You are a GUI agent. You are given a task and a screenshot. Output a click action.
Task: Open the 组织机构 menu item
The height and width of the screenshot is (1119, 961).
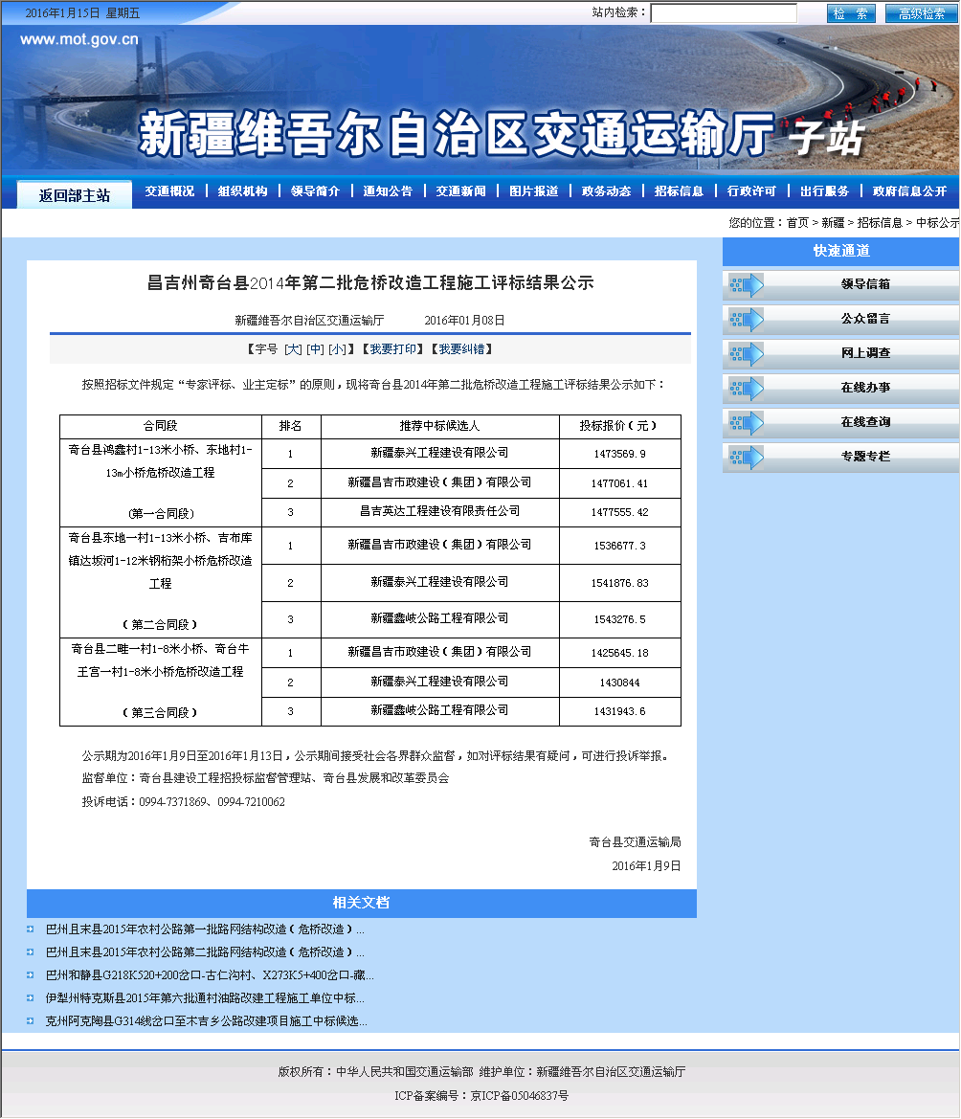click(242, 191)
